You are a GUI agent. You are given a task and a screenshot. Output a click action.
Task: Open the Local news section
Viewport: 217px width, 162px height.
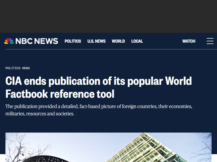point(137,41)
